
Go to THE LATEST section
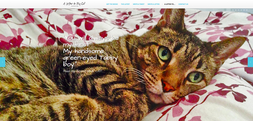coord(125,4)
